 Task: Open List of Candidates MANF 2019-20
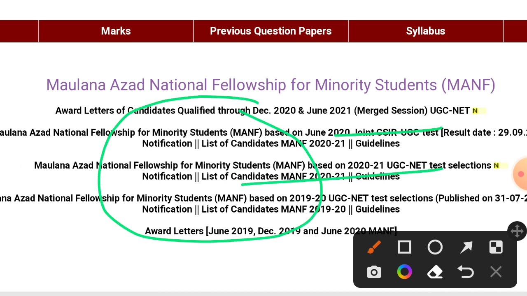pos(273,209)
